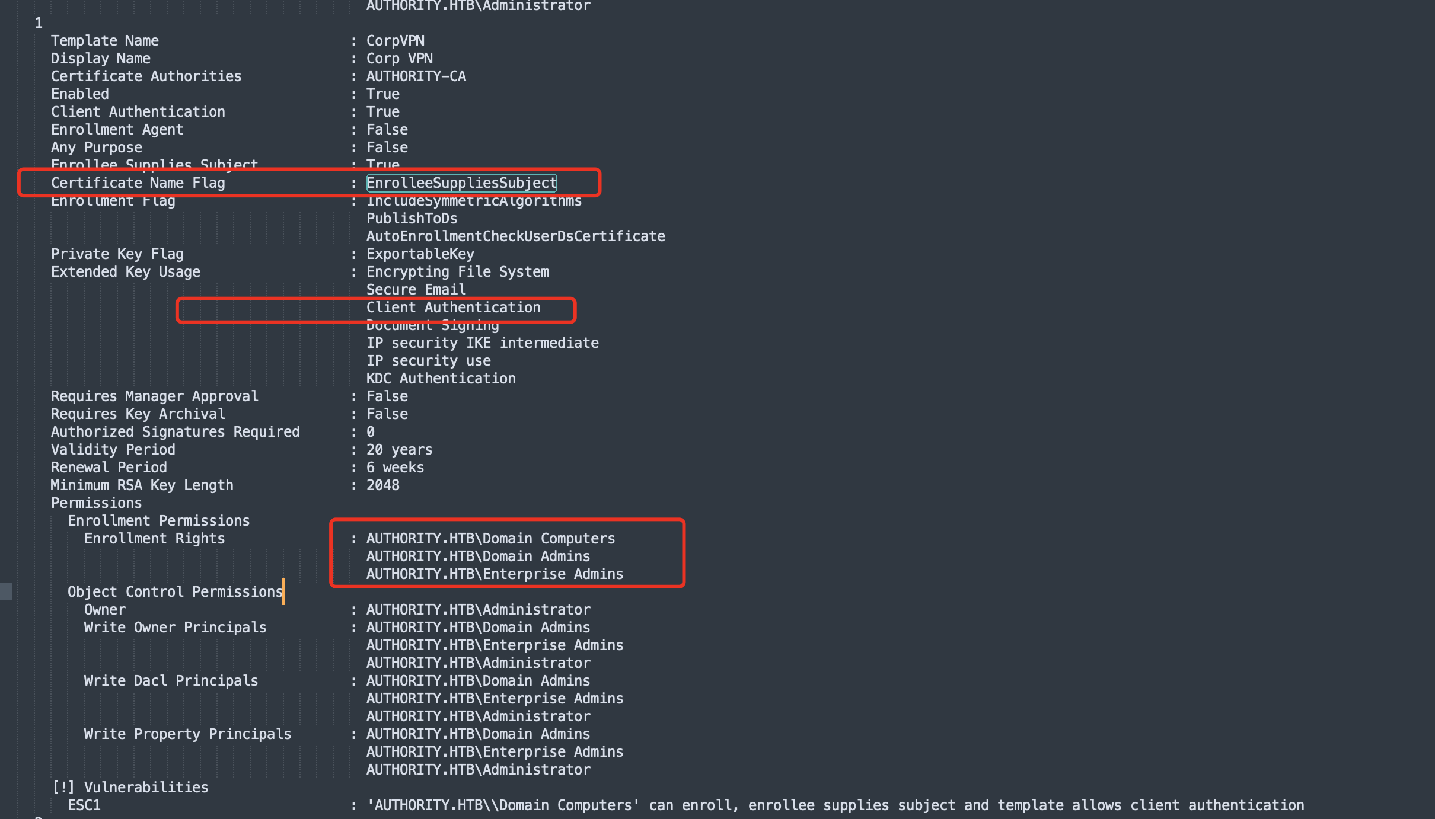This screenshot has height=819, width=1435.
Task: Click the PublishToDs enrollment flag value
Action: point(412,219)
